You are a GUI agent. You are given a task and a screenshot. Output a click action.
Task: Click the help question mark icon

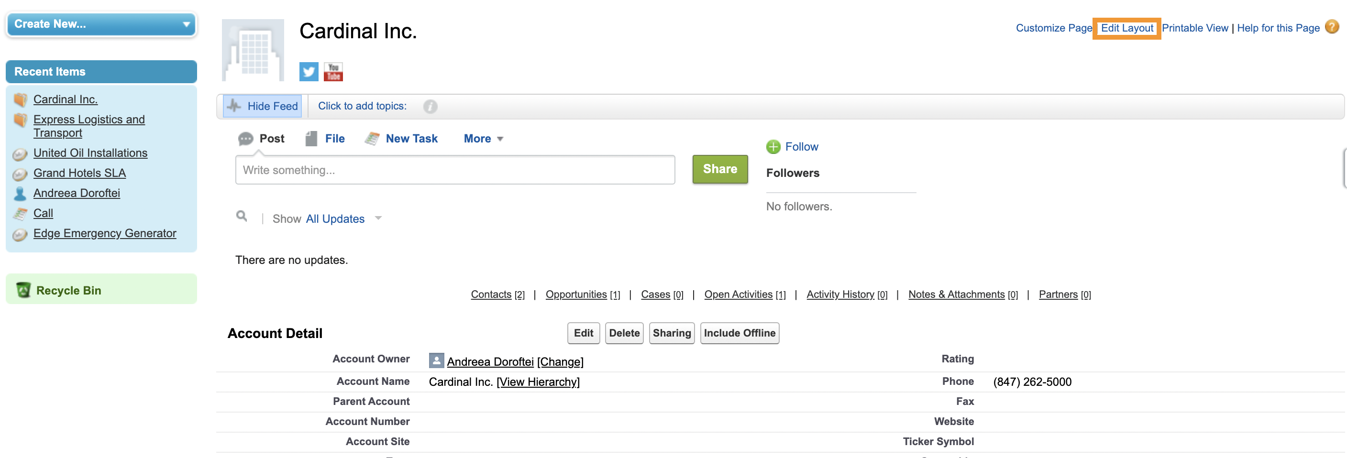(1332, 27)
